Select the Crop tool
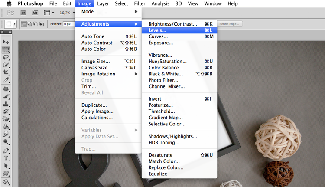Viewport: 325px width, 187px height. 6,72
